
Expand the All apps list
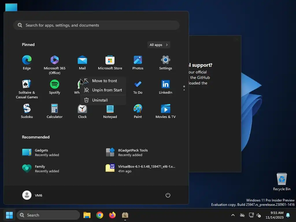coord(159,45)
